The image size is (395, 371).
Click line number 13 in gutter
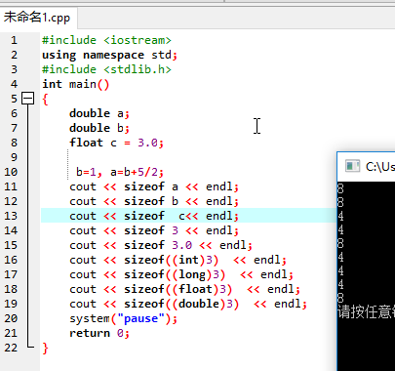click(x=11, y=216)
